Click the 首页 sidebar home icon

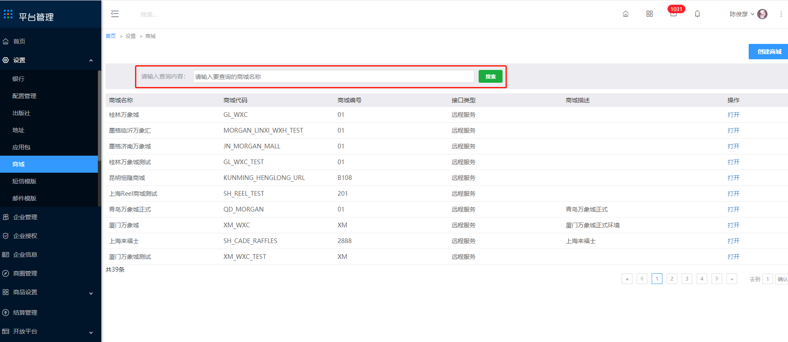tap(6, 41)
